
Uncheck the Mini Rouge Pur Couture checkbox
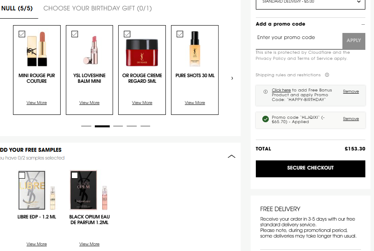coord(22,34)
